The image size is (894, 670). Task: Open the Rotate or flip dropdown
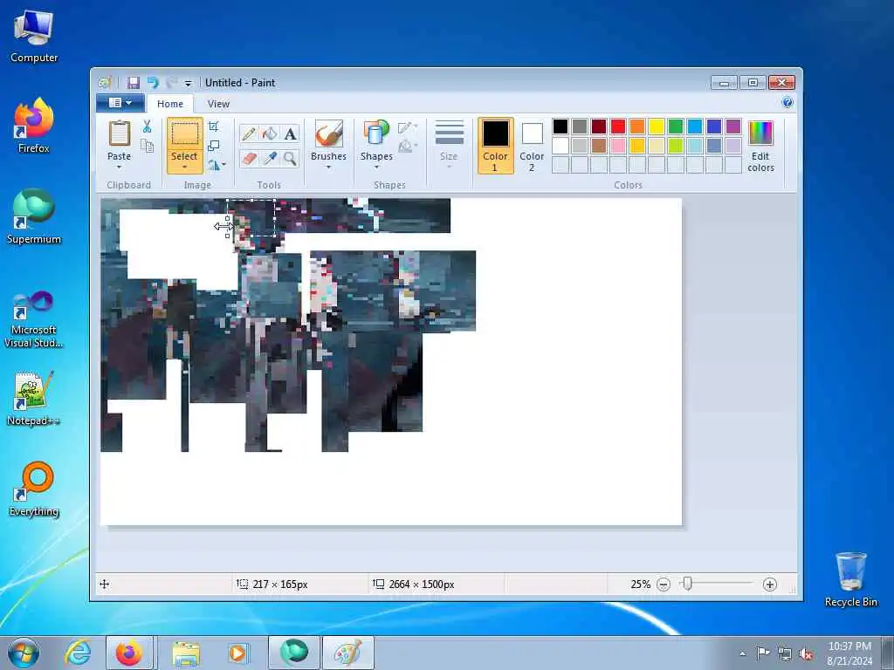tap(217, 165)
